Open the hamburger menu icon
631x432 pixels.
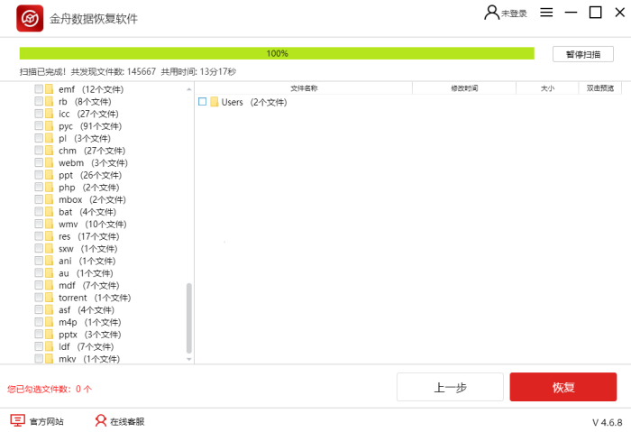pos(546,13)
